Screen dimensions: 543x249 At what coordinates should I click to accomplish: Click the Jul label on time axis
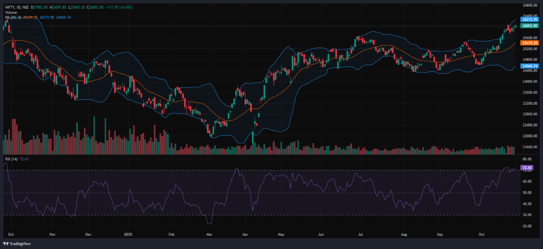pyautogui.click(x=361, y=233)
